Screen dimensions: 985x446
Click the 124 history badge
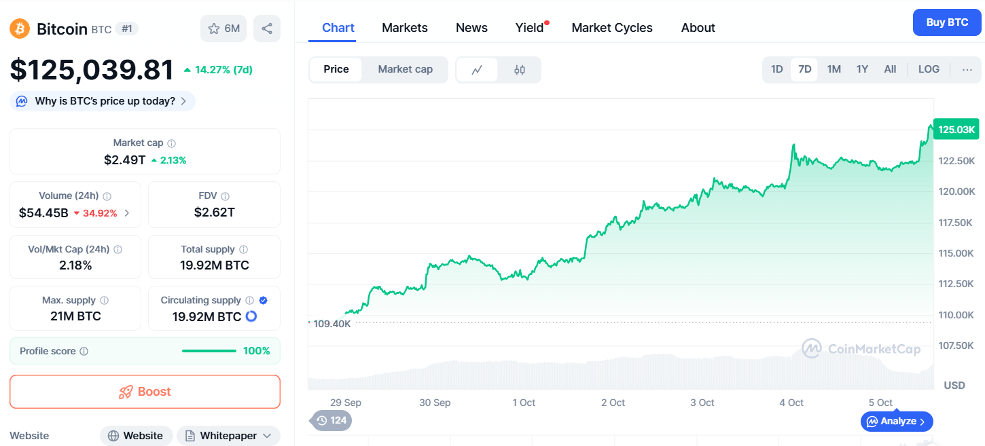click(332, 420)
